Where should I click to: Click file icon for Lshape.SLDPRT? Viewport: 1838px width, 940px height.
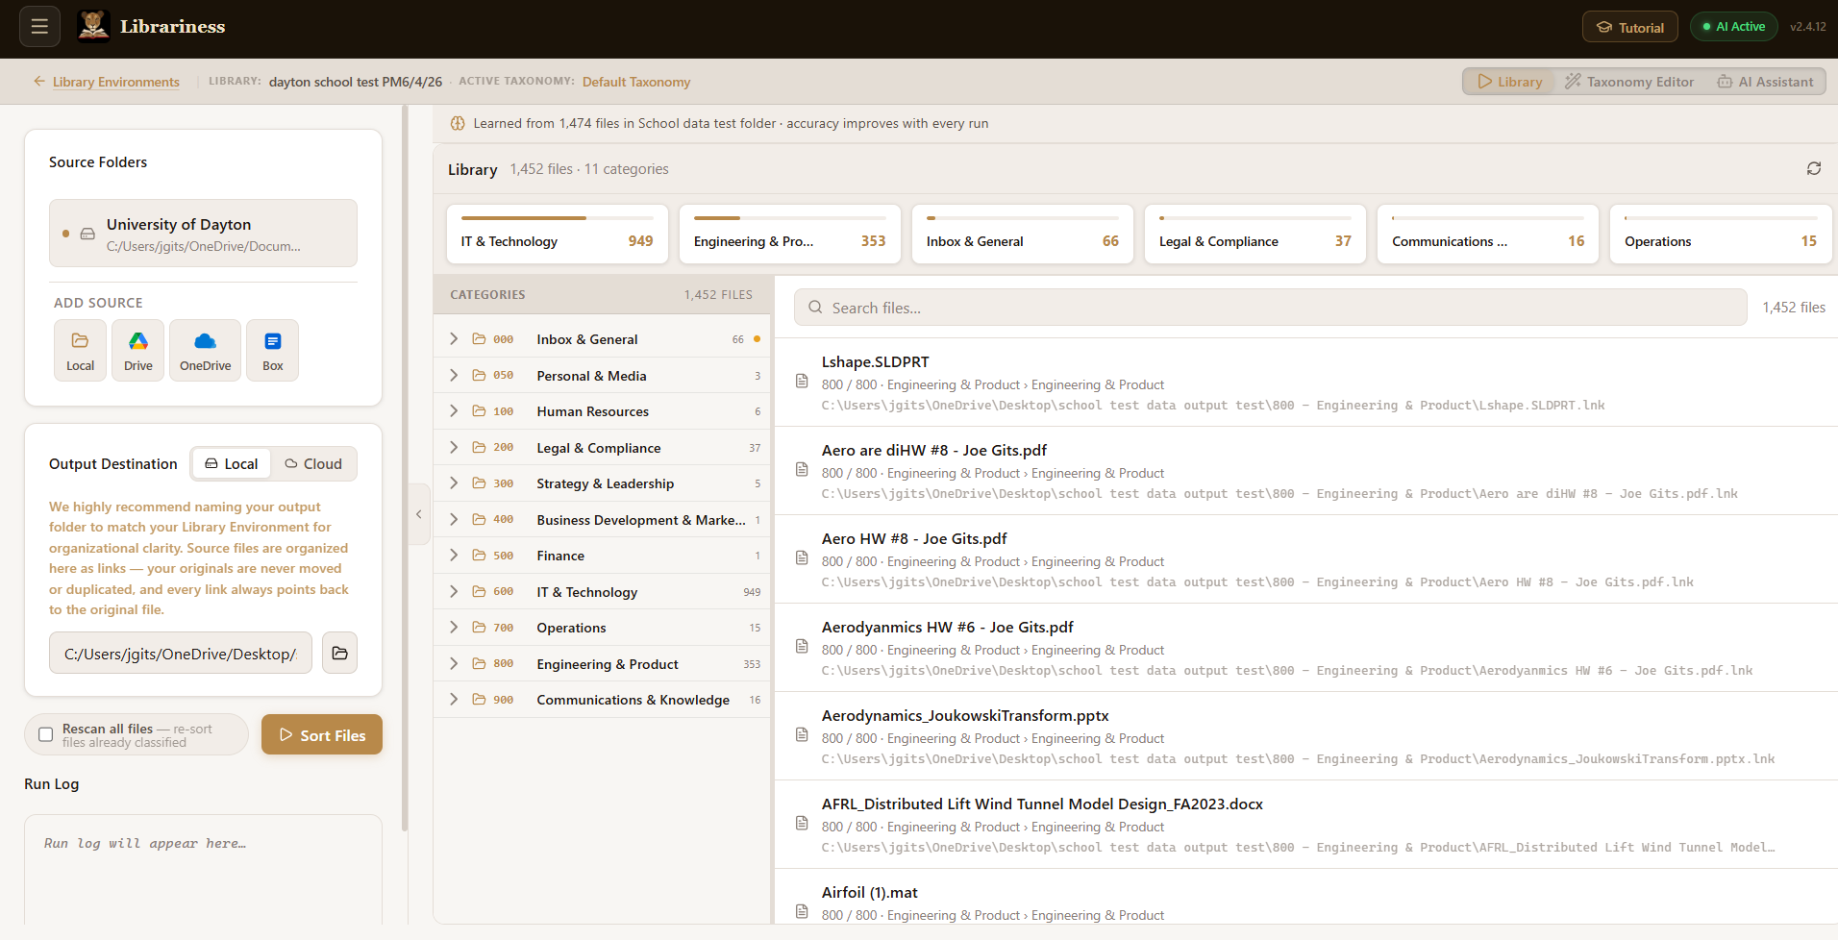(802, 382)
